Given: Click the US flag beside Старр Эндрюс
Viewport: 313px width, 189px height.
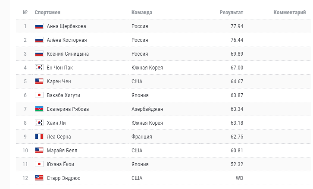Looking at the screenshot, I should 39,178.
